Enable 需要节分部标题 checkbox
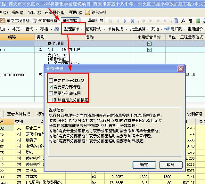The image size is (205, 184). click(51, 93)
